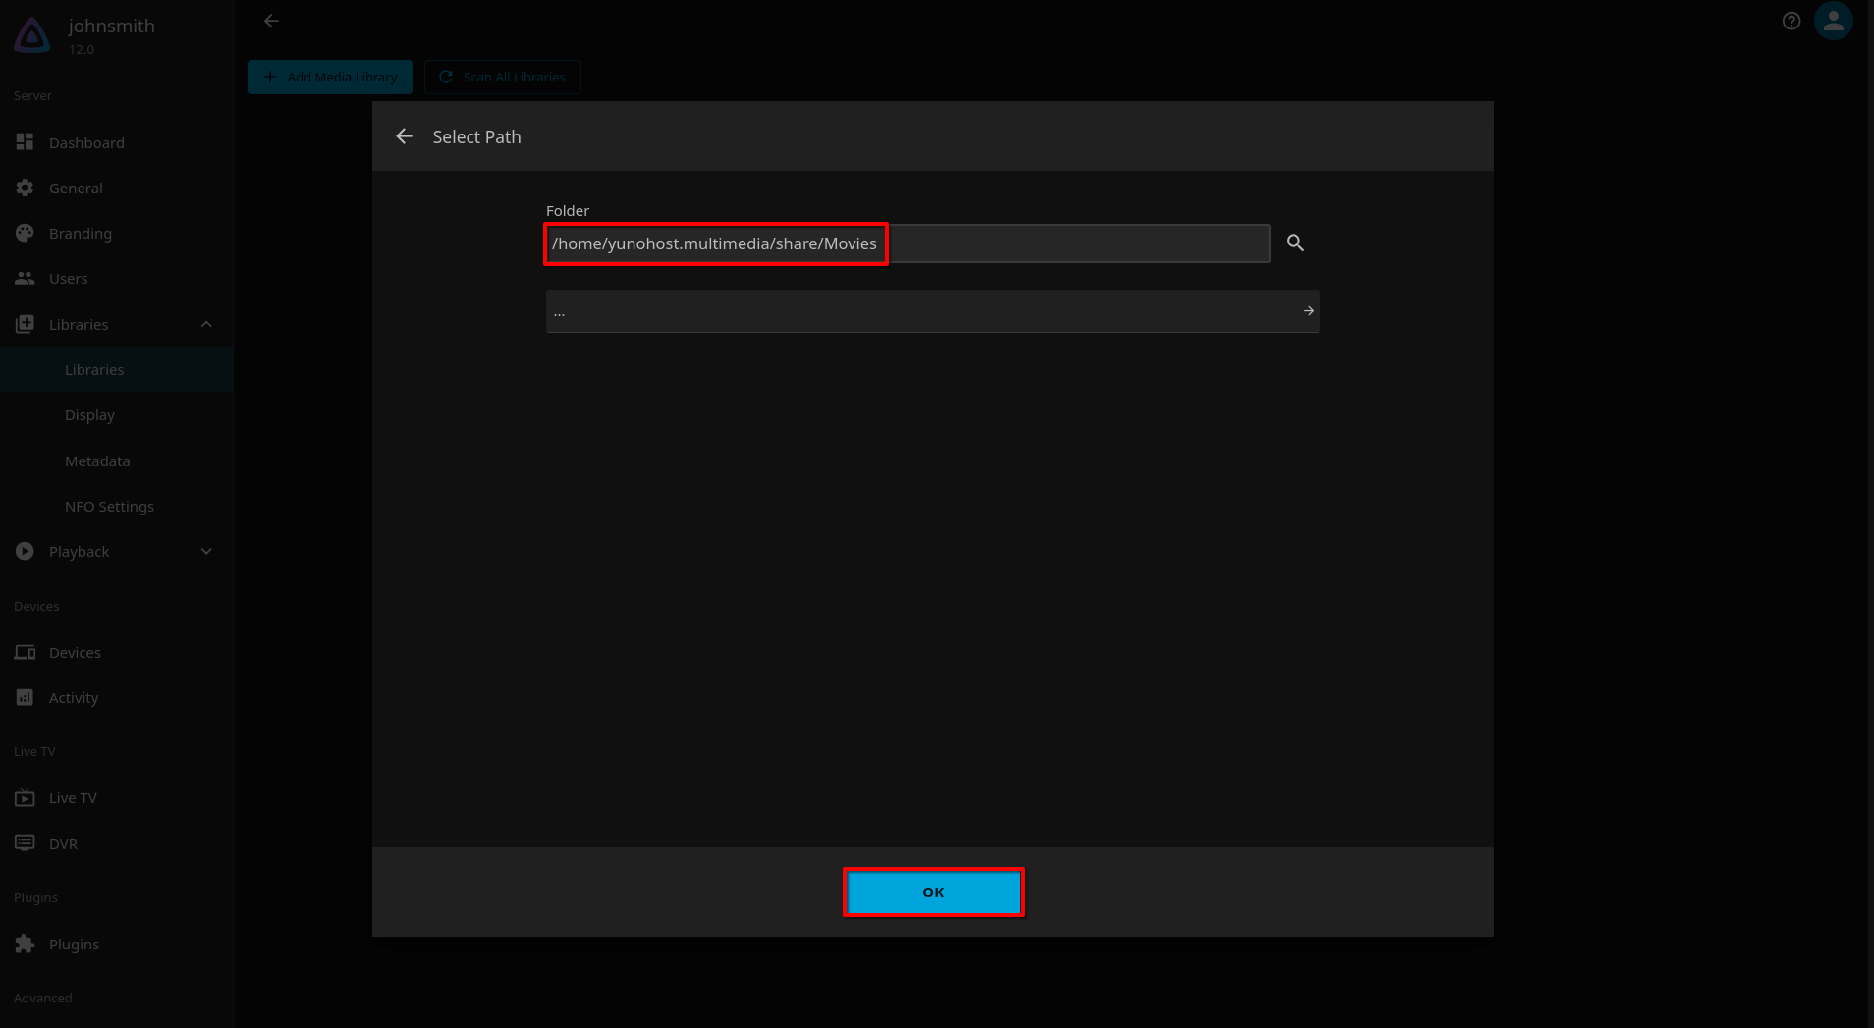Click the Branding palette icon
1874x1028 pixels.
tap(25, 233)
